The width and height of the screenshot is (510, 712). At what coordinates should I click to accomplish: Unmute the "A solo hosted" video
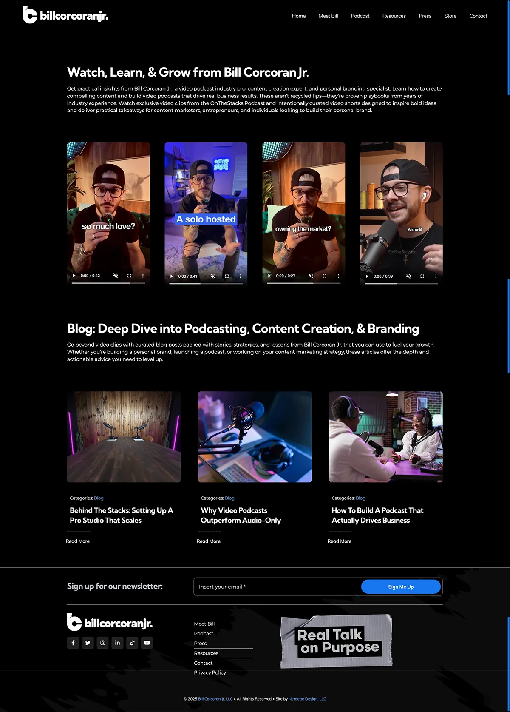click(213, 276)
